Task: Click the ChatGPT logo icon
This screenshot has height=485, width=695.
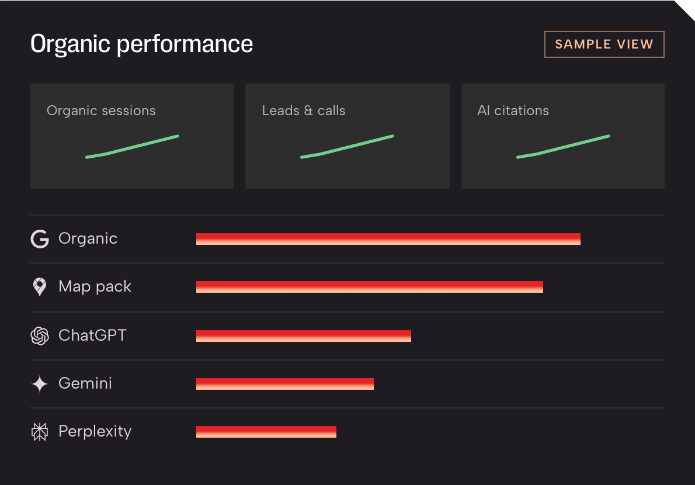Action: [x=40, y=335]
